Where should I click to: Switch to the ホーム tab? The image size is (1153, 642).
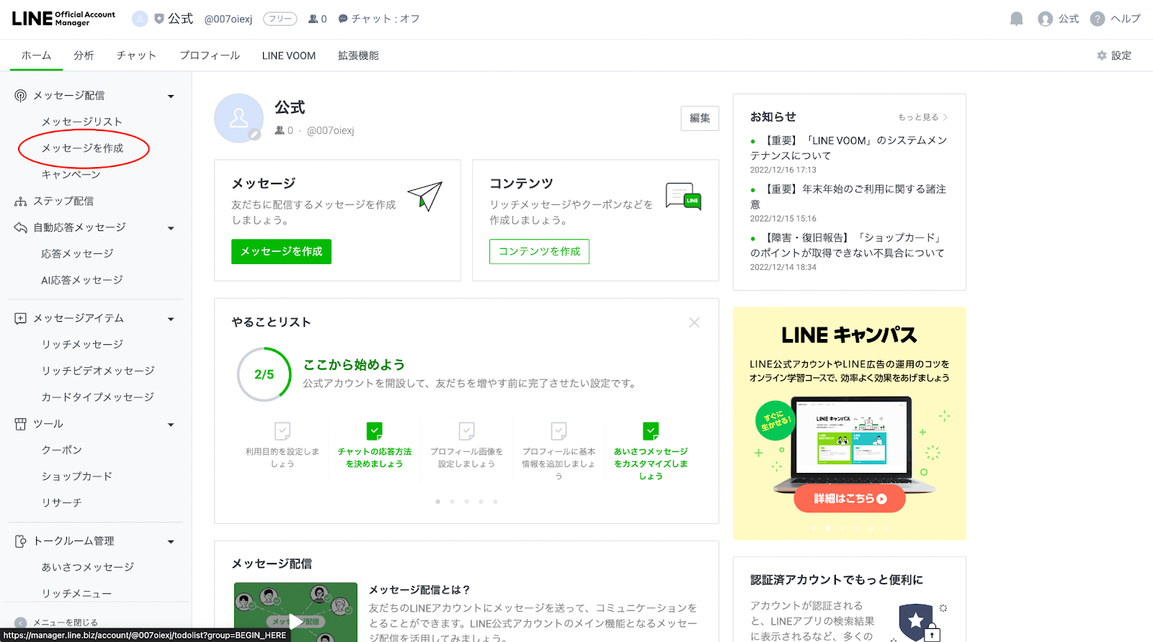36,55
